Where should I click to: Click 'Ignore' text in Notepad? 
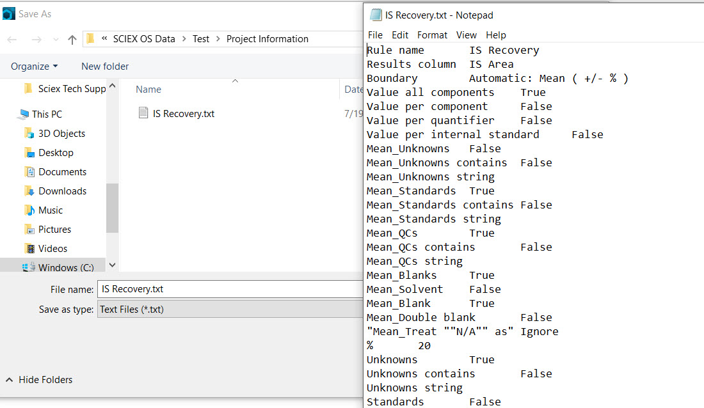point(540,332)
